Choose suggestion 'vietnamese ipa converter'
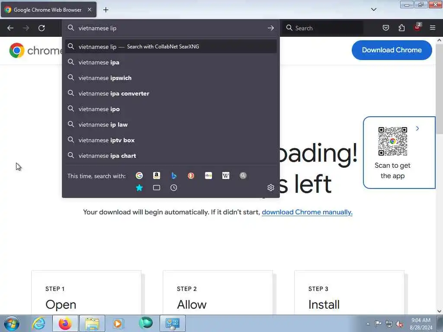The width and height of the screenshot is (443, 332). point(171,93)
